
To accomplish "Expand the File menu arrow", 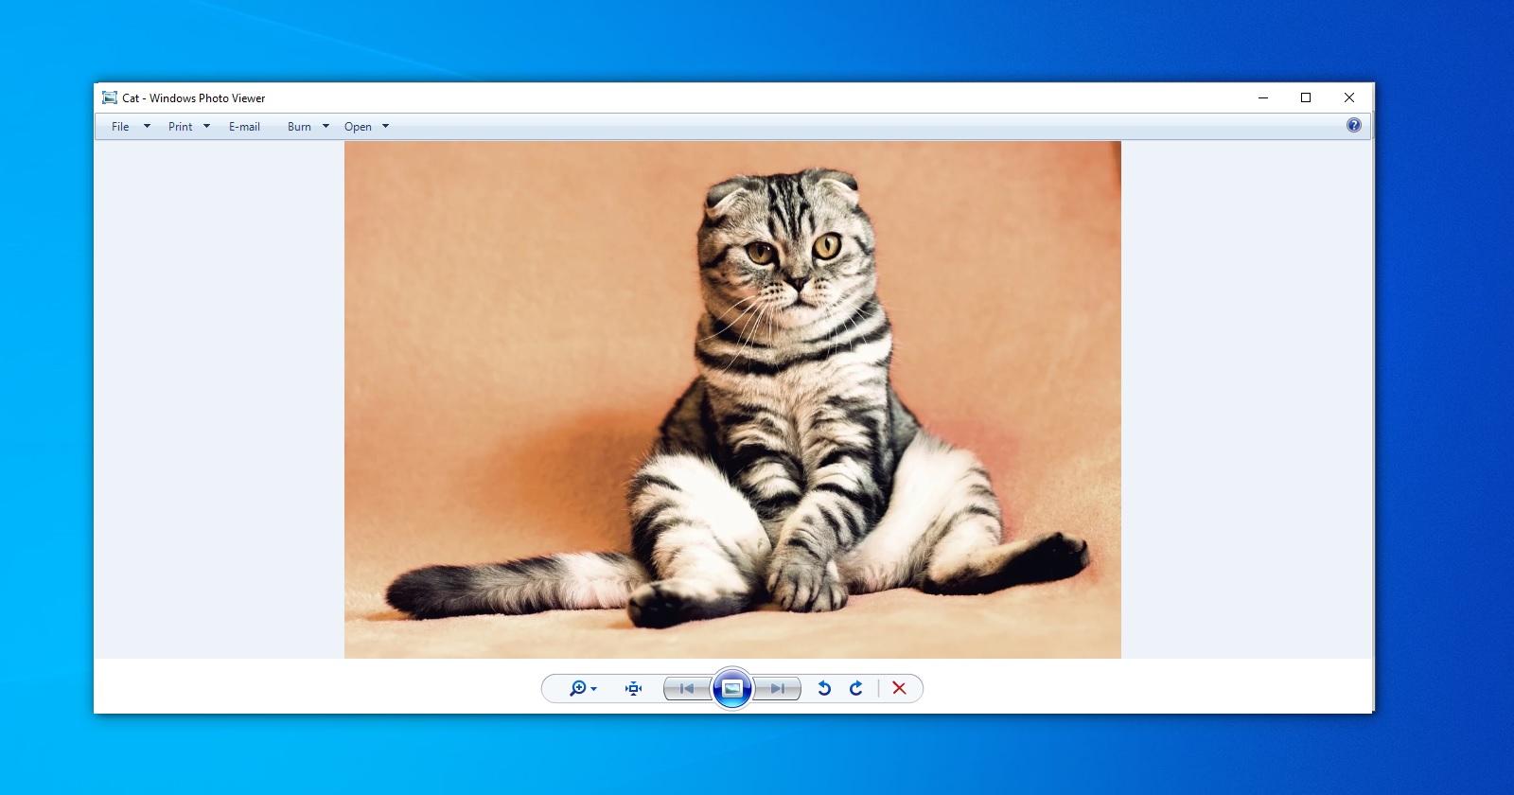I will (x=147, y=126).
